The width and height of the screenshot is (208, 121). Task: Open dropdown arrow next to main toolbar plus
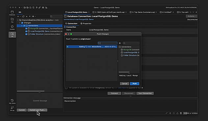(x=22, y=8)
